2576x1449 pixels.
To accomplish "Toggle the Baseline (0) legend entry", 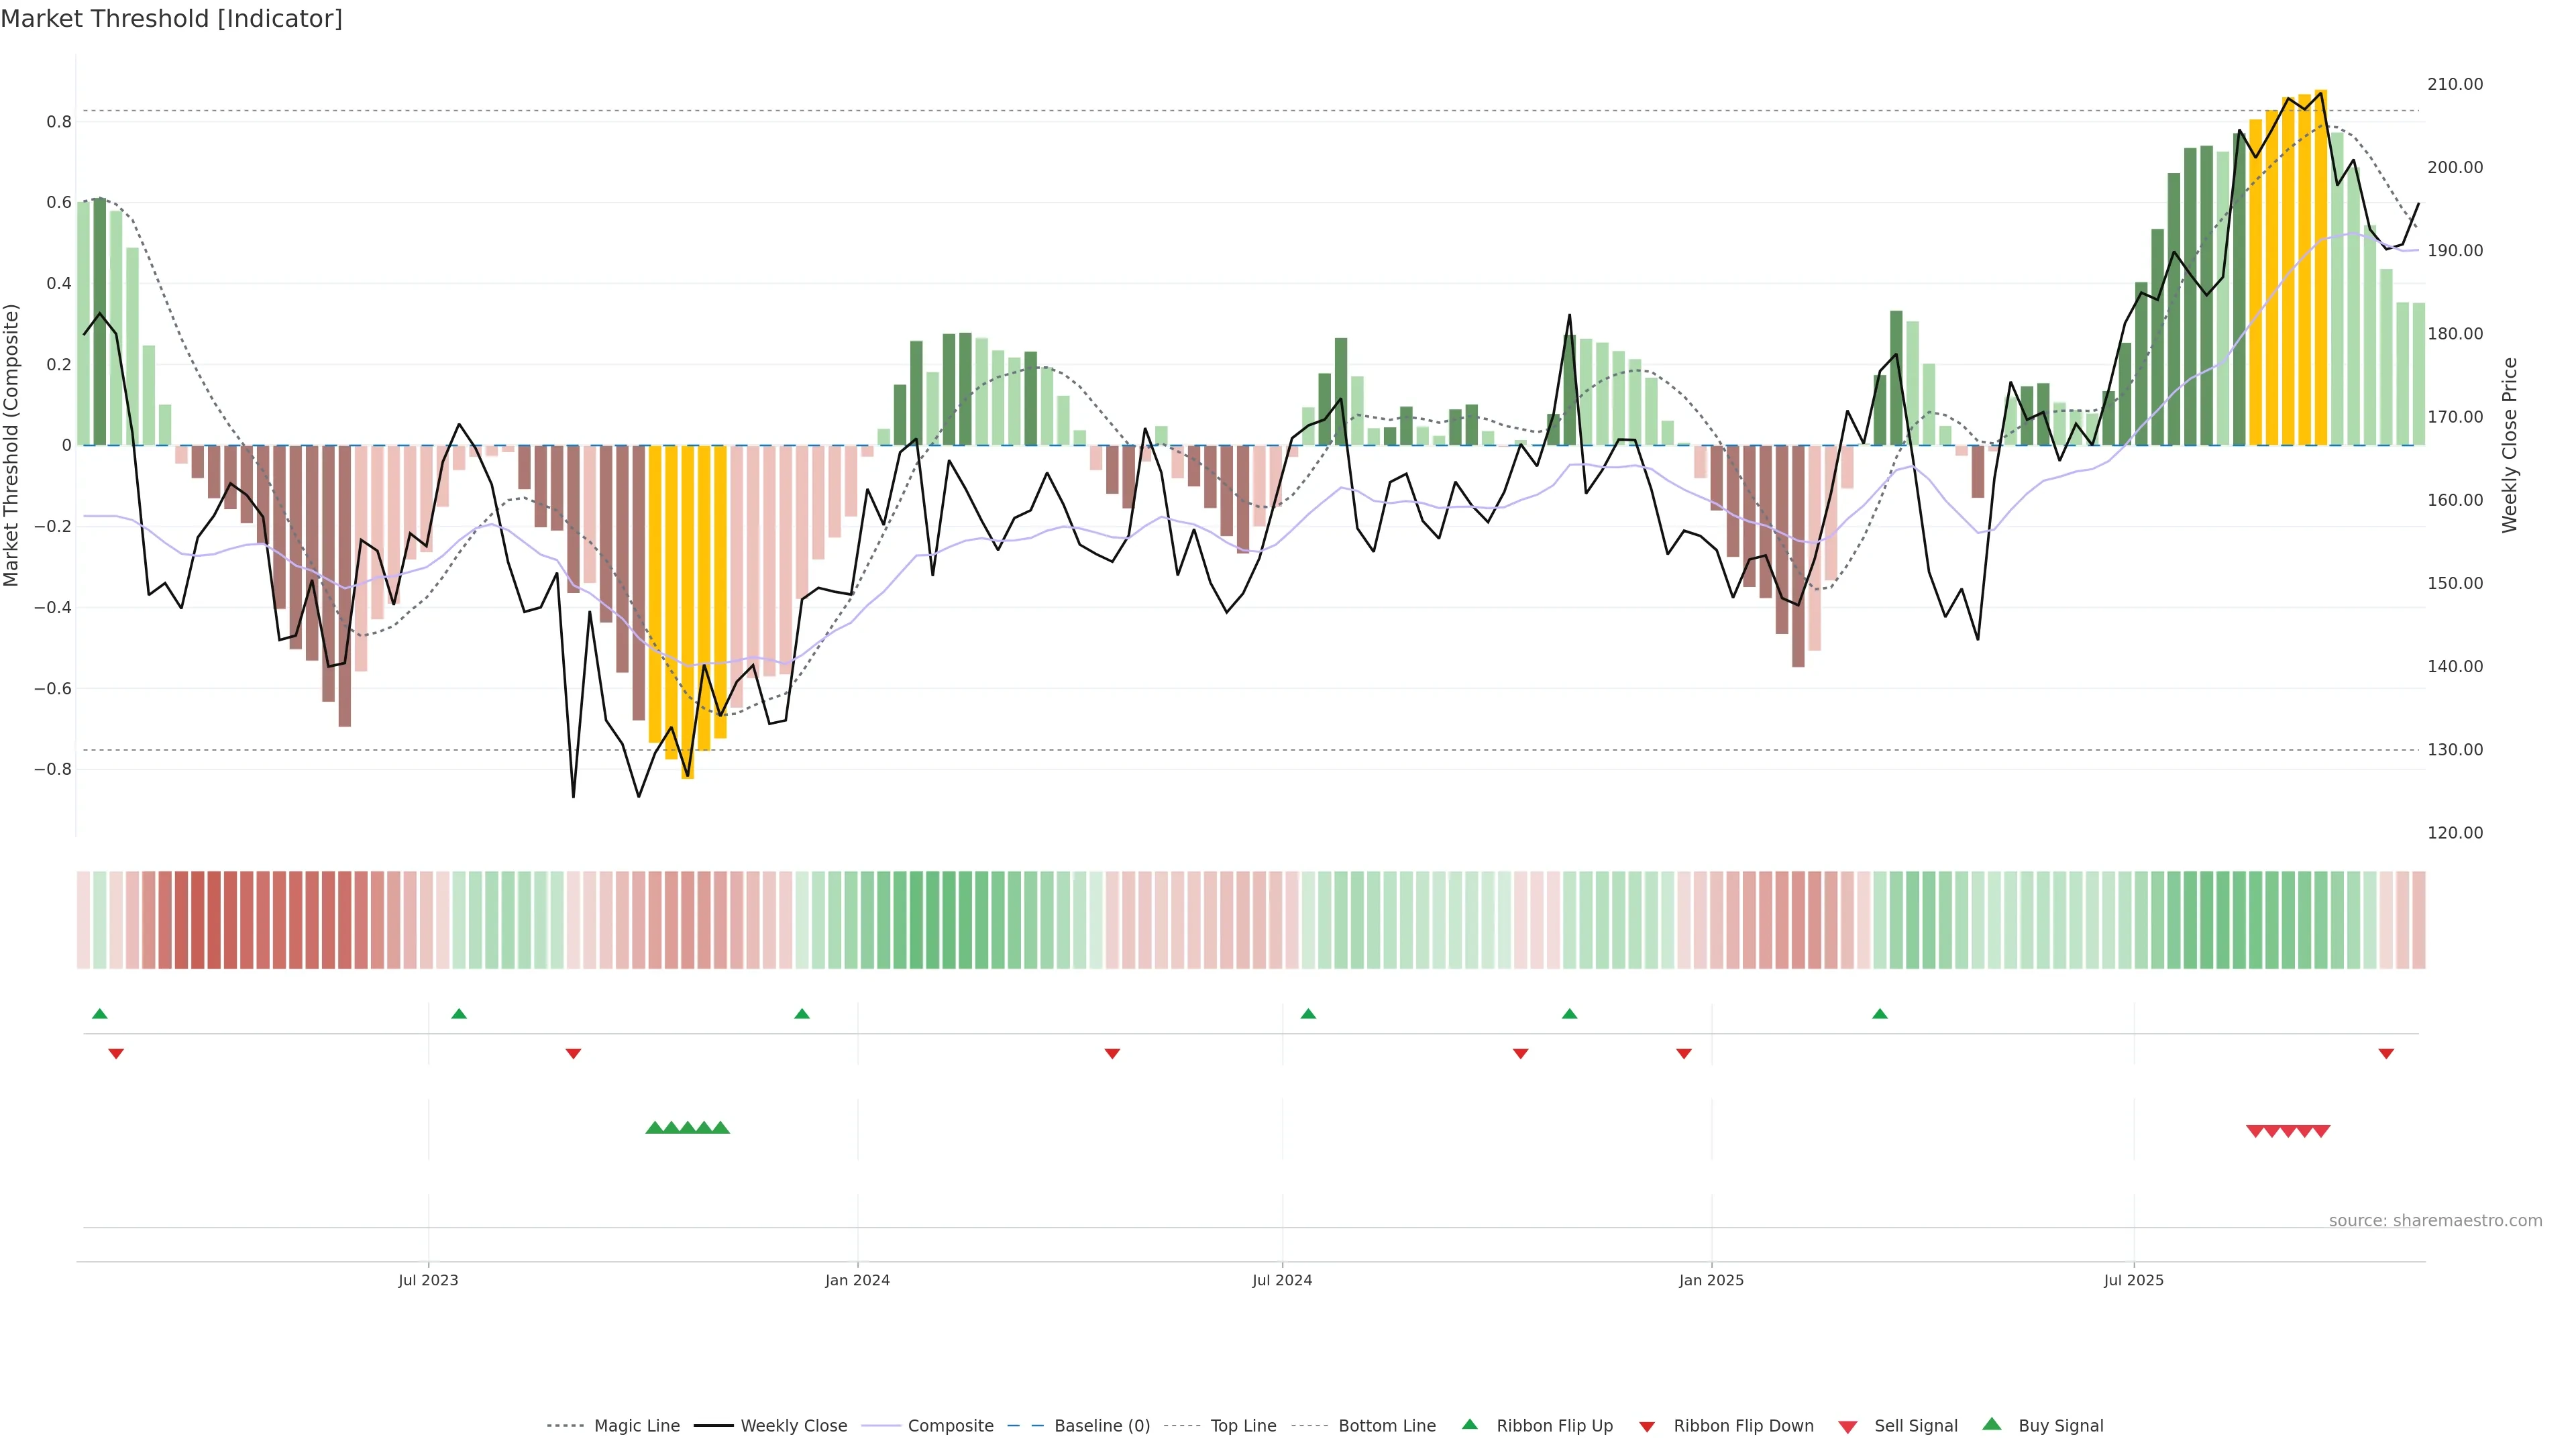I will point(1101,1426).
